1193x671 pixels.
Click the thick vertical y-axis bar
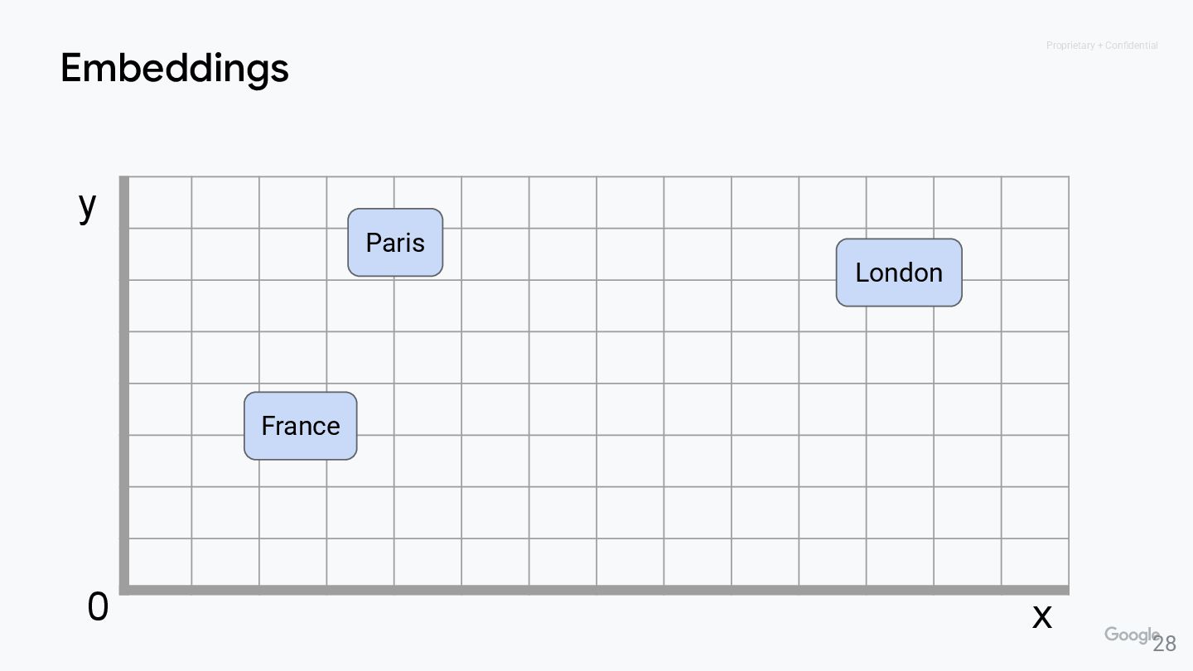click(x=124, y=381)
